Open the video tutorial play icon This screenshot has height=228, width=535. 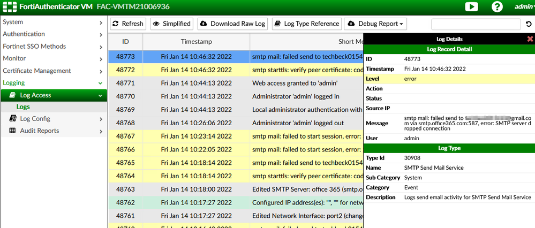[x=471, y=7]
